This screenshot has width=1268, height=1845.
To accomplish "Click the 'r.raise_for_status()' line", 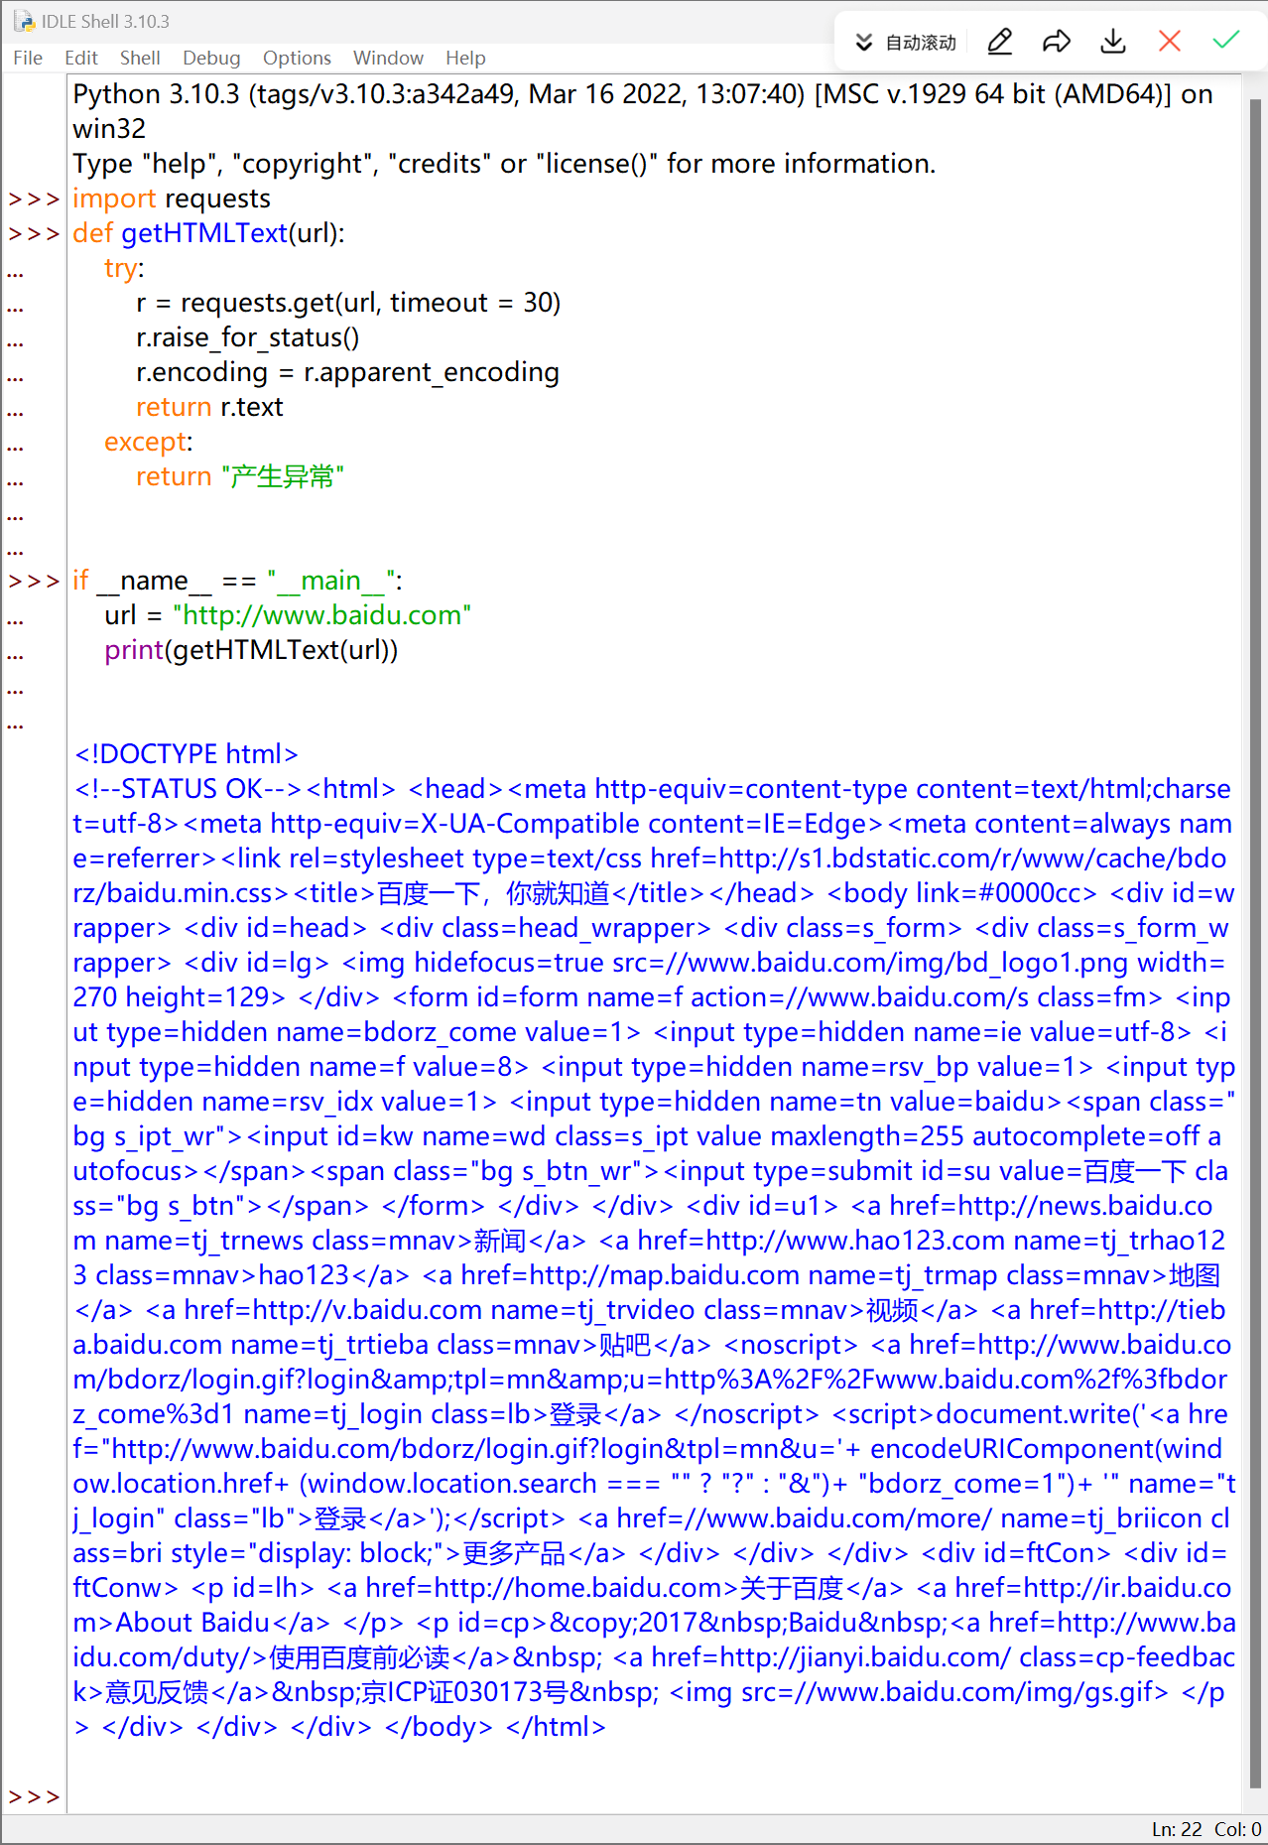I will click(248, 337).
